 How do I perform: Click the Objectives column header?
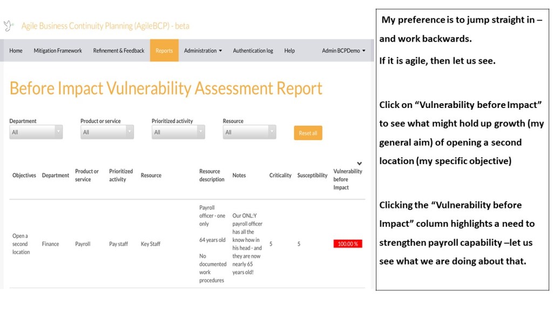[24, 175]
